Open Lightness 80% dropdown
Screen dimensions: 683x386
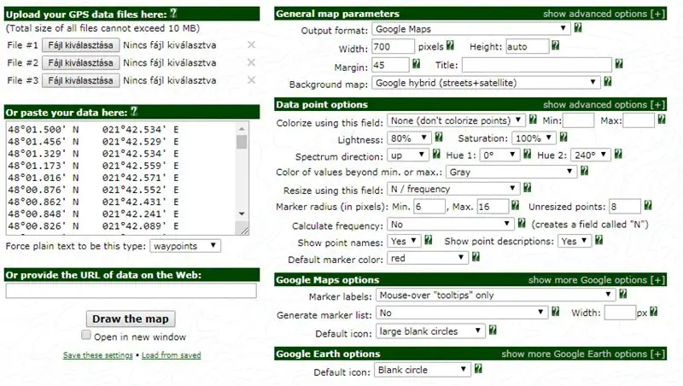point(409,138)
